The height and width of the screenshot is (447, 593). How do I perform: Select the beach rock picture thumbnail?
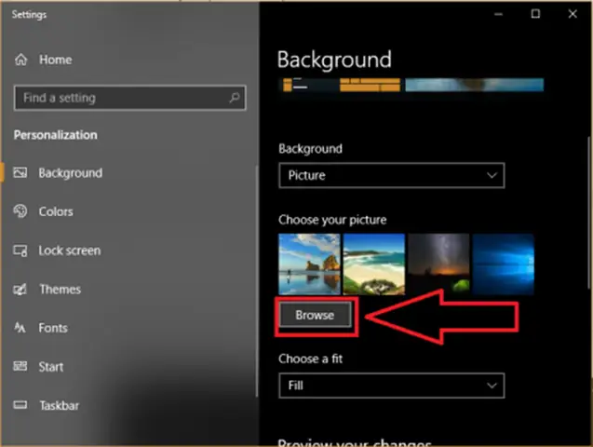tap(309, 264)
